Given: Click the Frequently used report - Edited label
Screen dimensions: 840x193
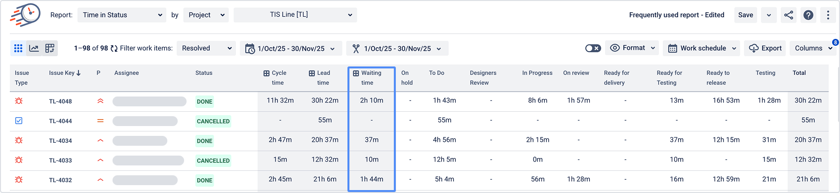Looking at the screenshot, I should pos(677,15).
